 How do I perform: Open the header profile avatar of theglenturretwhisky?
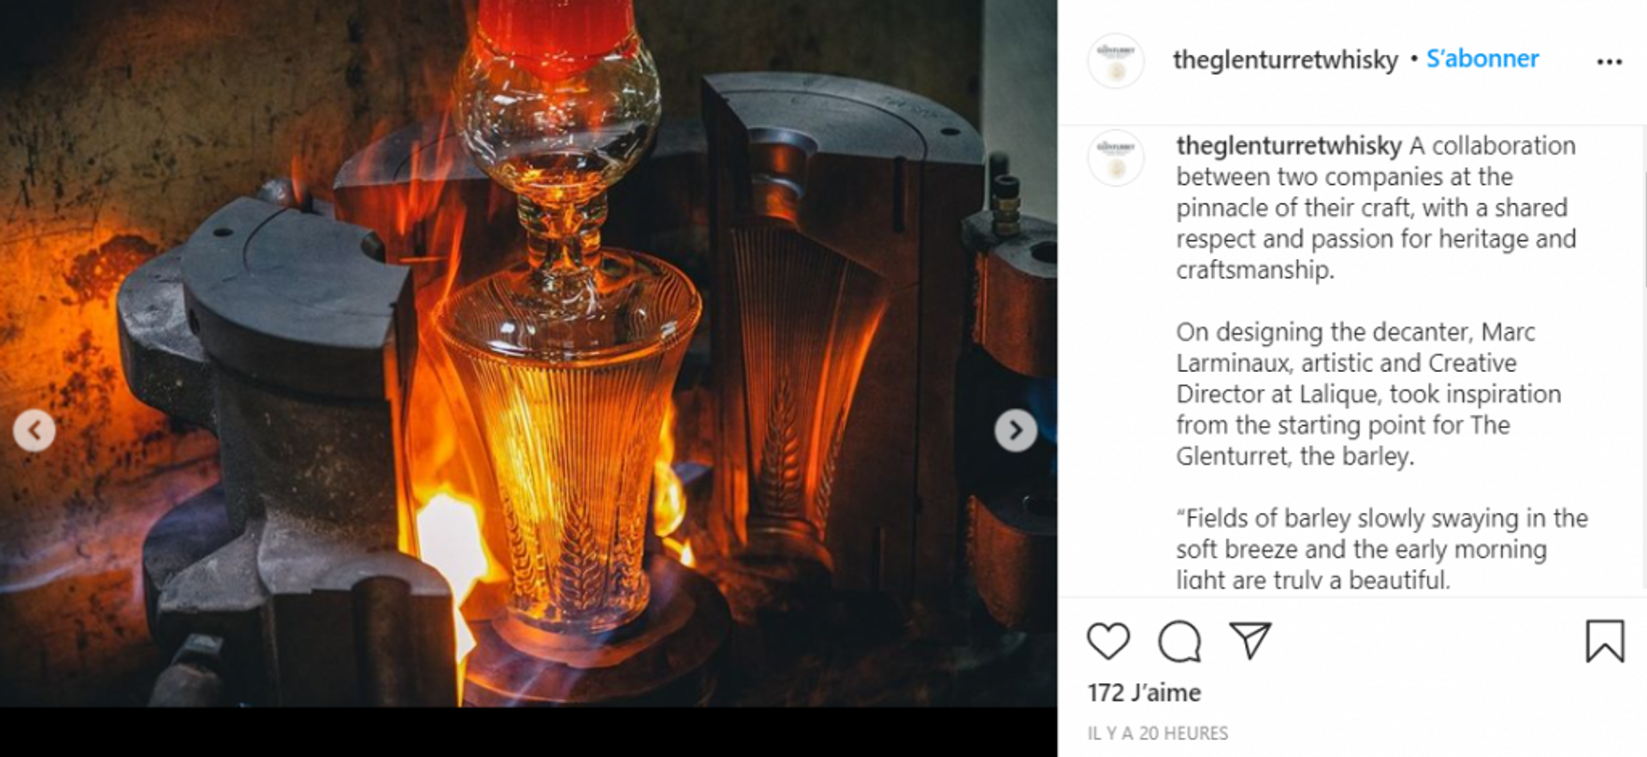coord(1116,61)
